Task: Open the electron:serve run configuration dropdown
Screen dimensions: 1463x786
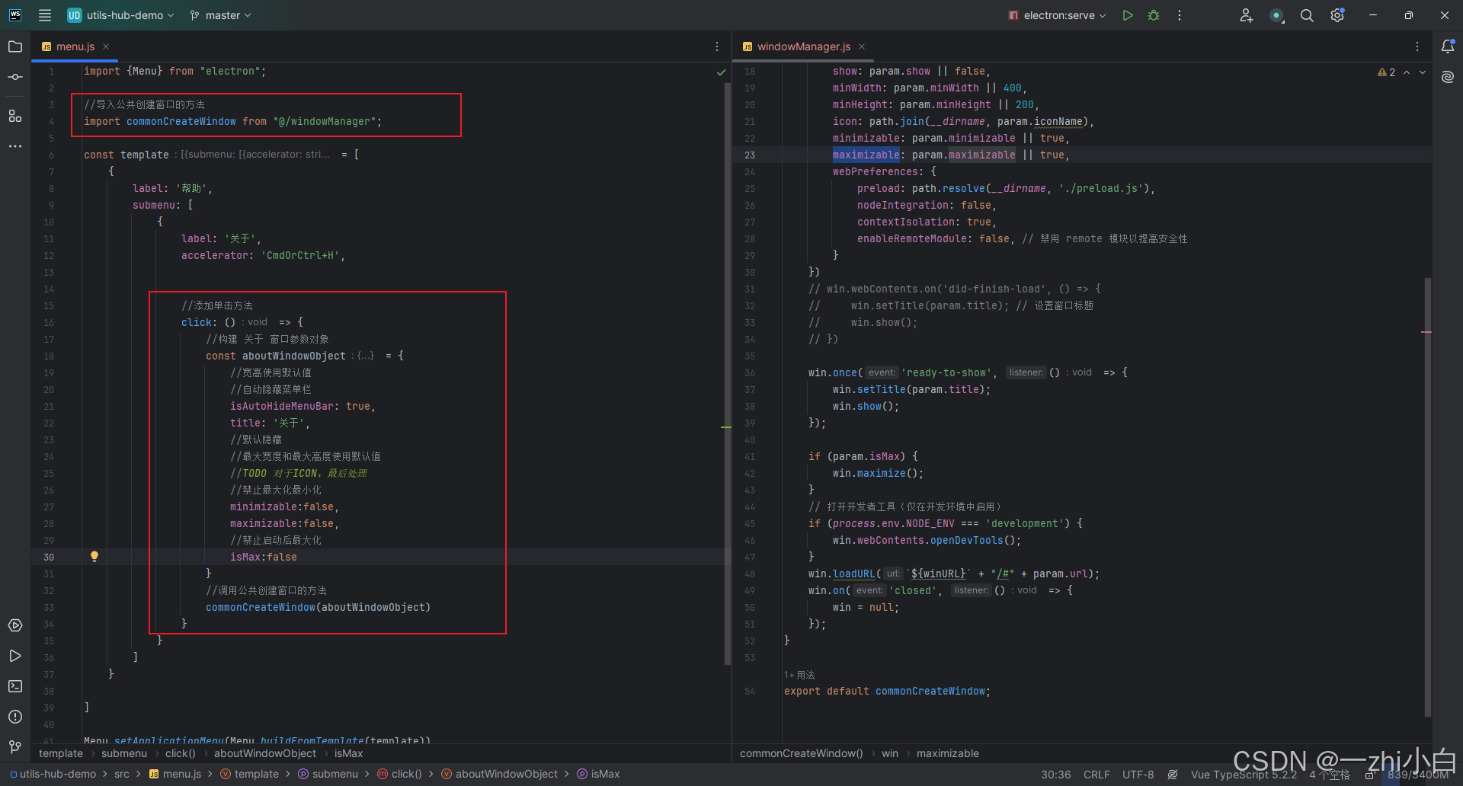Action: (1058, 15)
